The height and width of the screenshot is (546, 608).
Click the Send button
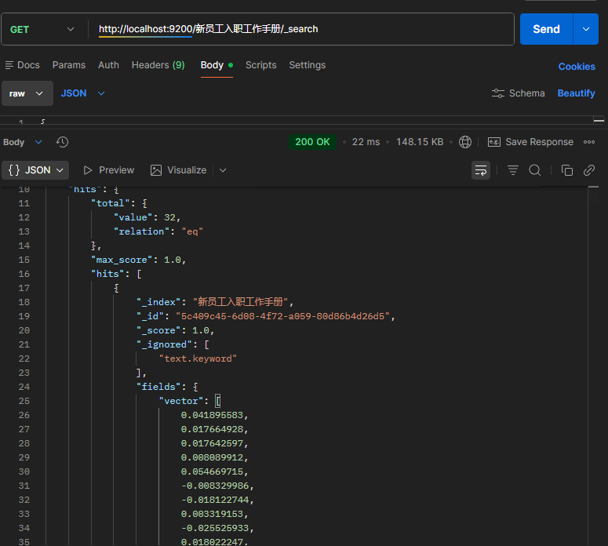(x=546, y=29)
